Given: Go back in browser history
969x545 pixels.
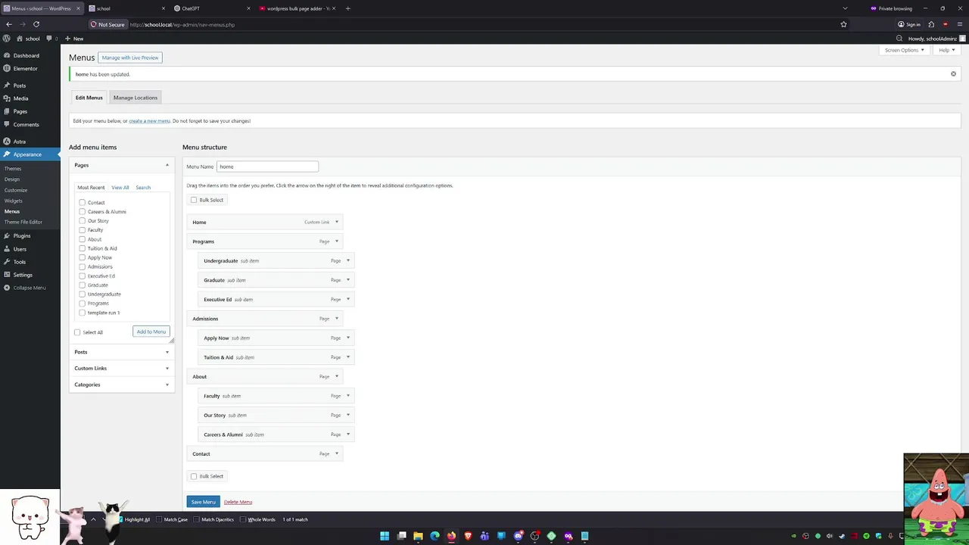Looking at the screenshot, I should (x=9, y=24).
